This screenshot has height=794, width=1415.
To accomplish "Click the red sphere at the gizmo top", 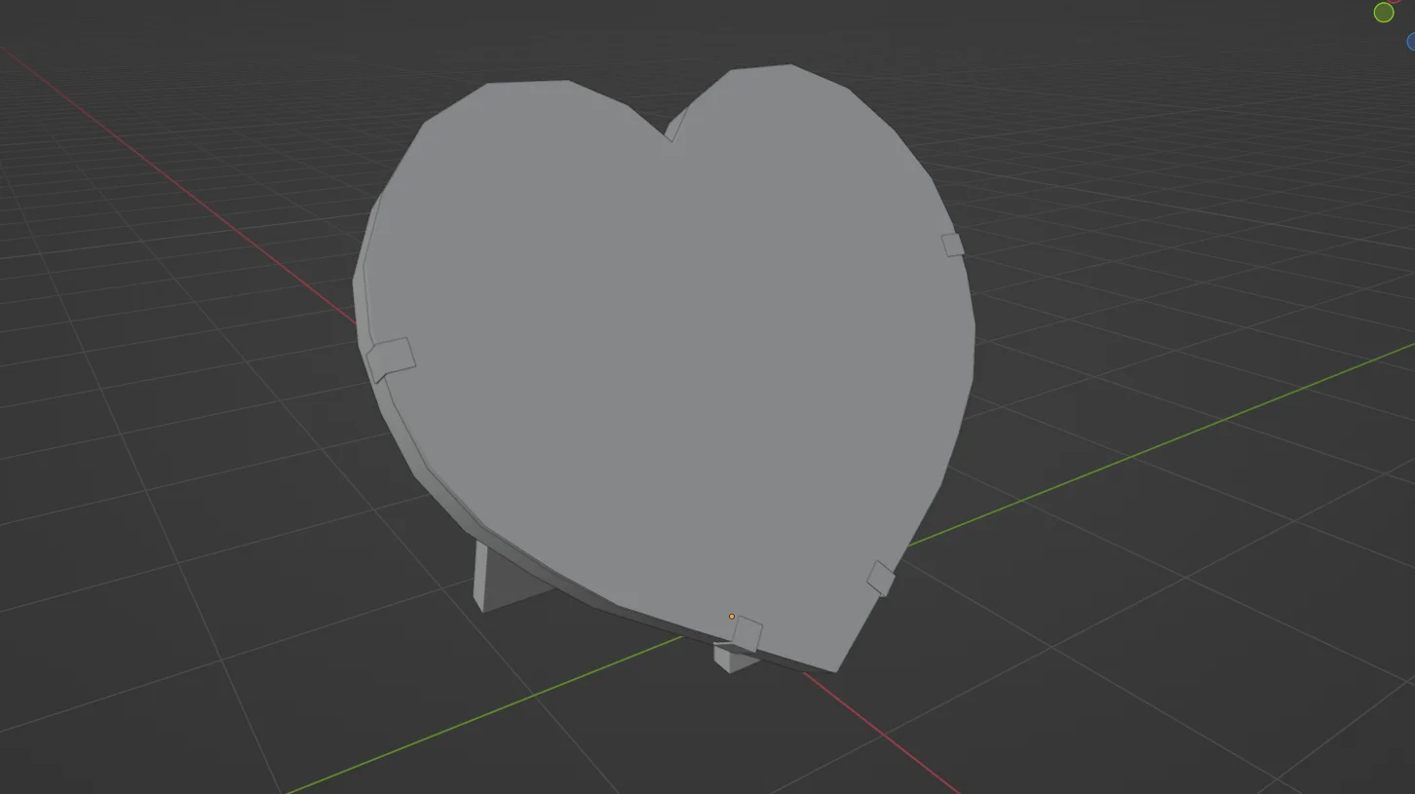I will click(x=1394, y=2).
